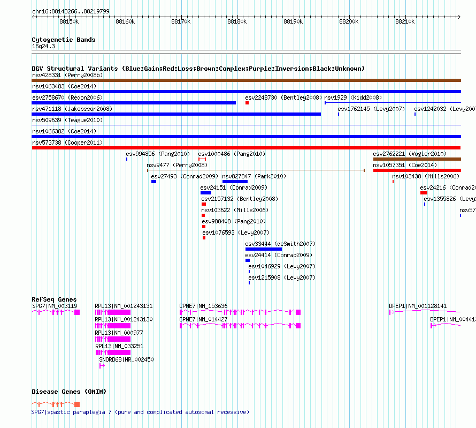The height and width of the screenshot is (428, 476).
Task: Select red esv24216 loss block
Action: [x=424, y=193]
